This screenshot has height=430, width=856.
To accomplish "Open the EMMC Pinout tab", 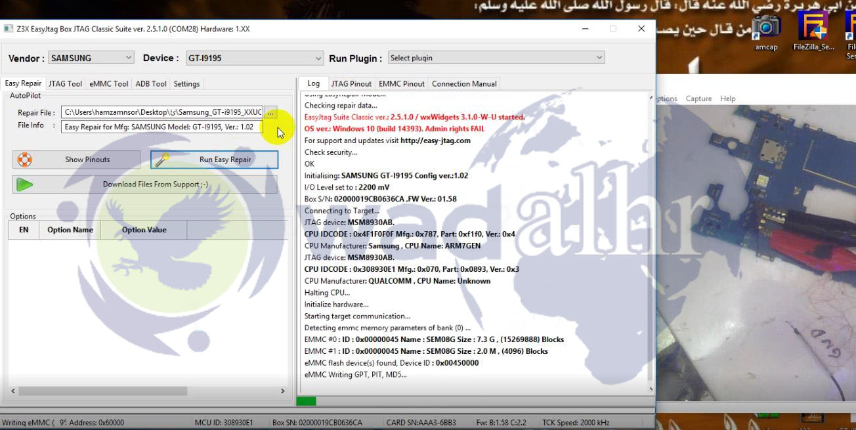I will click(402, 83).
